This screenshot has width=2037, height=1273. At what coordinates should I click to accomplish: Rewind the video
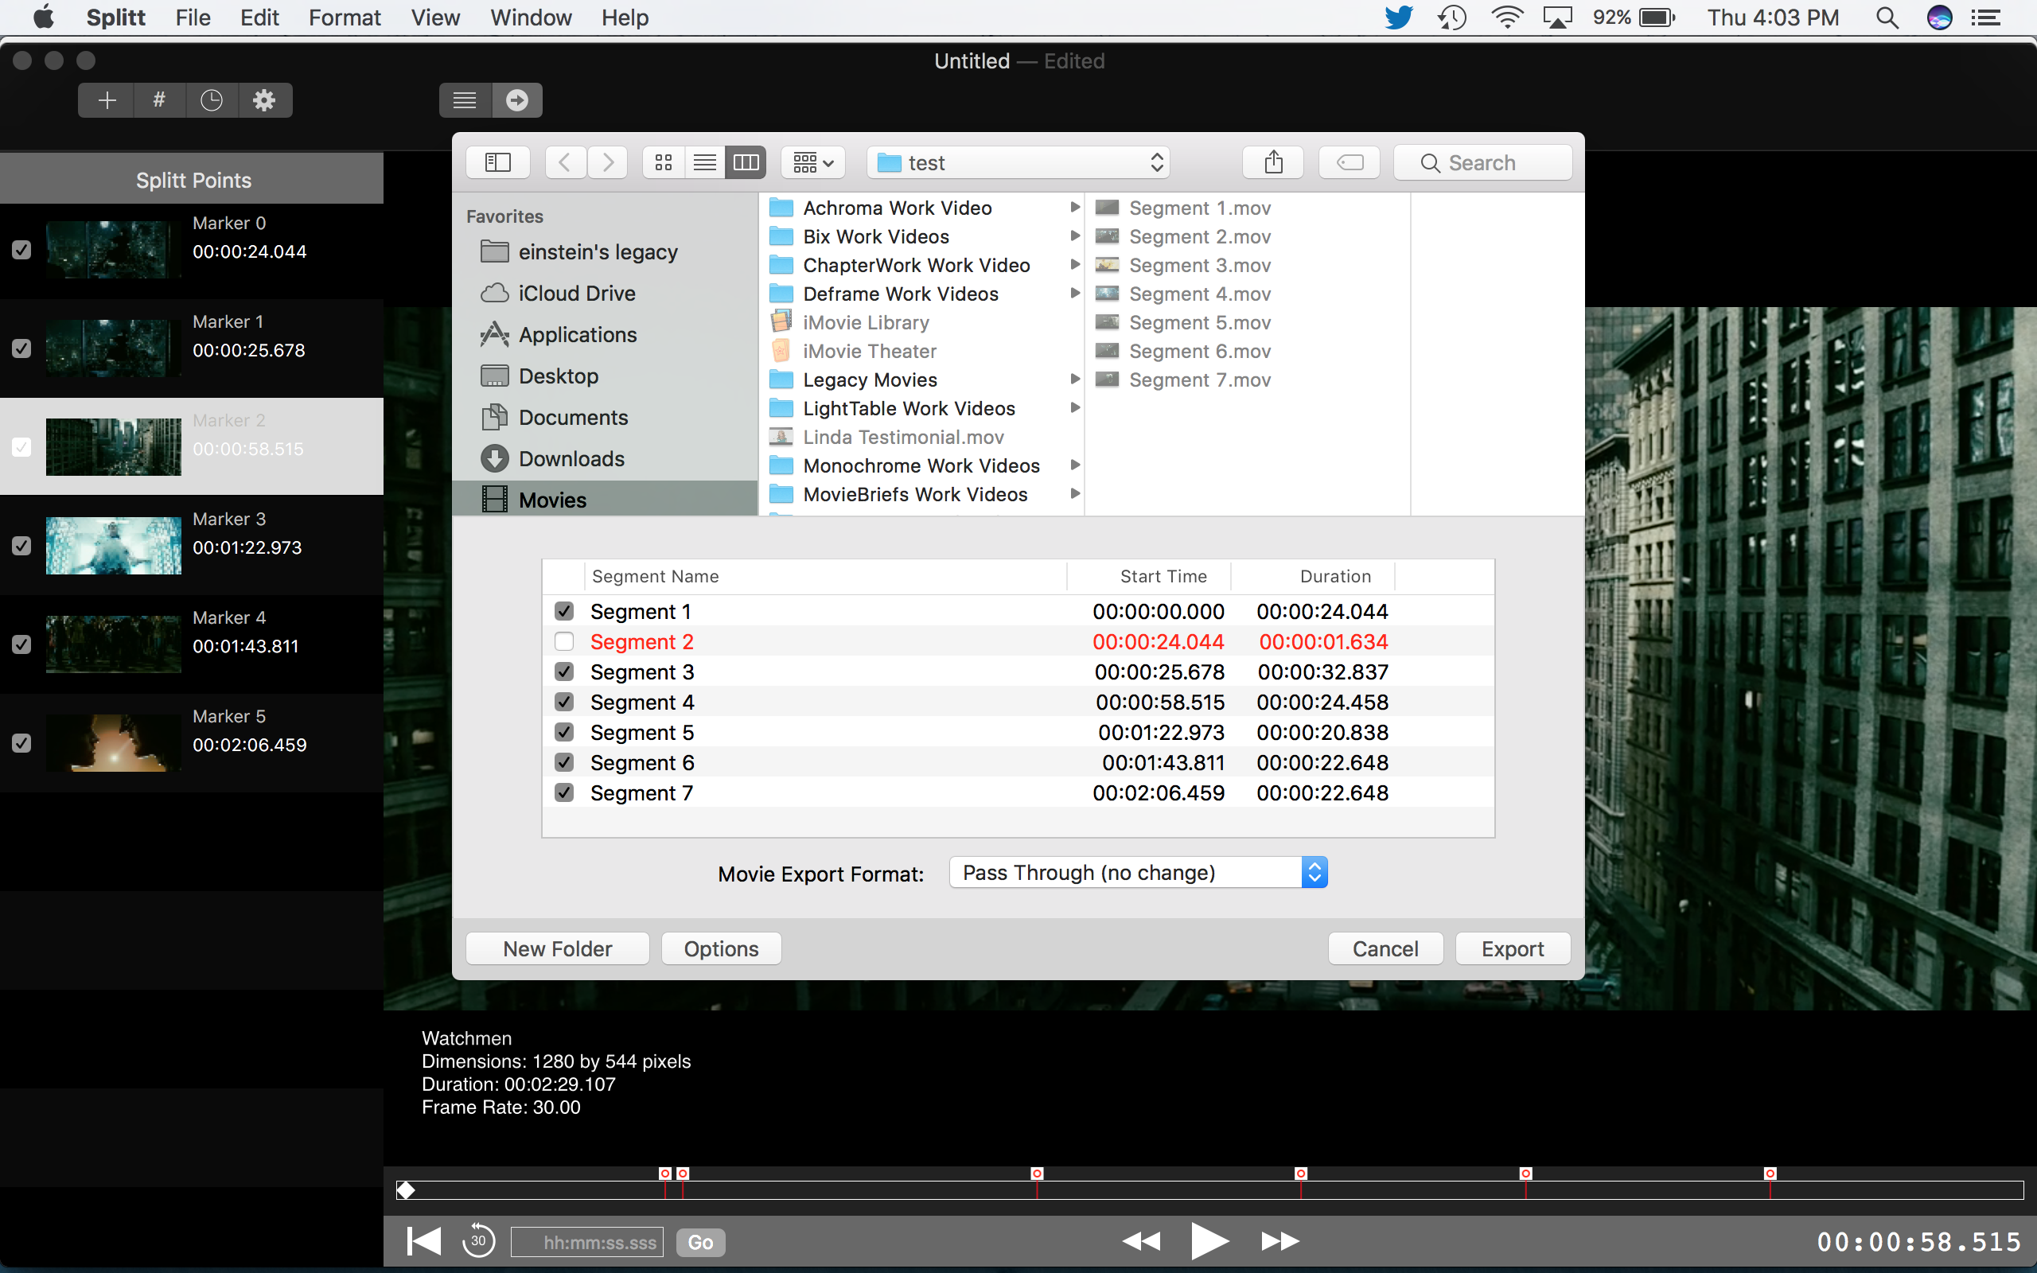tap(1141, 1241)
